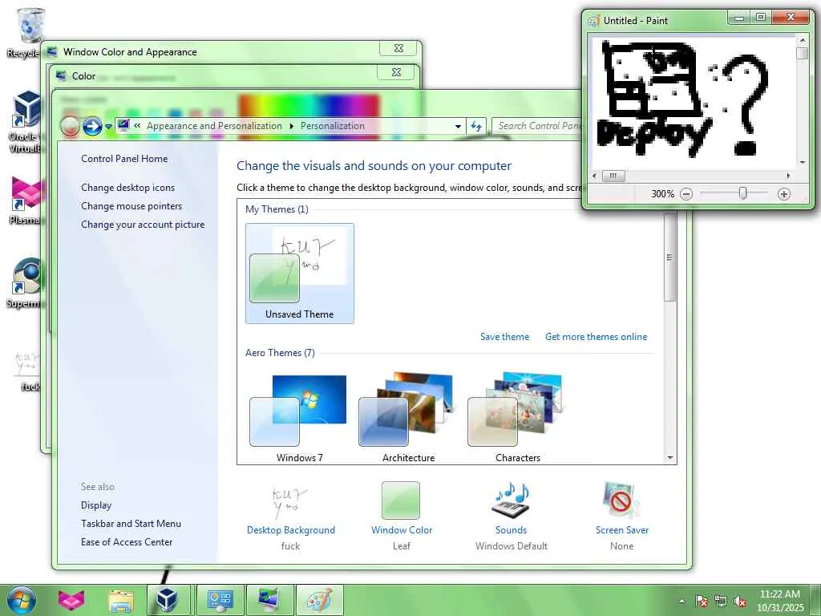Open Control Panel Home link
821x616 pixels.
[124, 159]
